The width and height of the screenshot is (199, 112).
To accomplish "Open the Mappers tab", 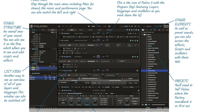I will [x=109, y=30].
